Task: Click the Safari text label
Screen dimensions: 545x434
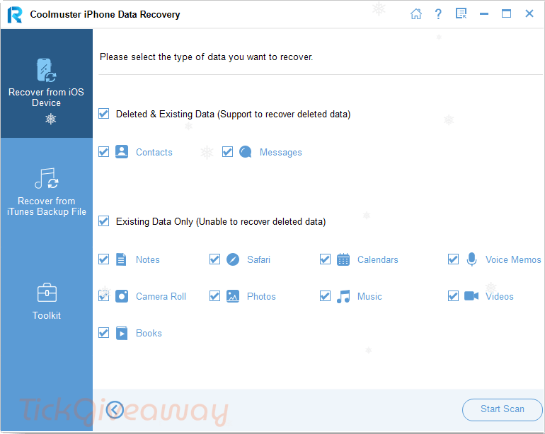Action: click(x=258, y=259)
